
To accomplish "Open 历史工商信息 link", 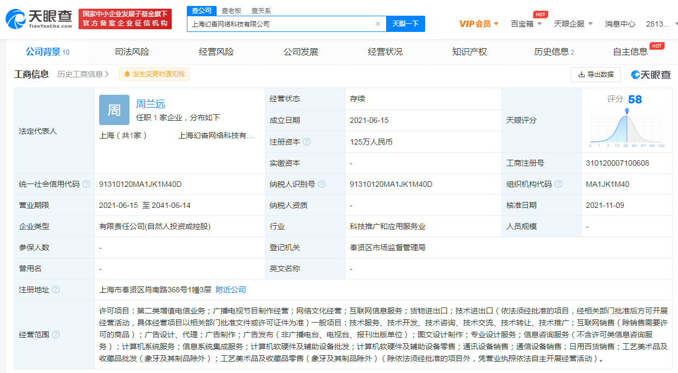I will (83, 74).
